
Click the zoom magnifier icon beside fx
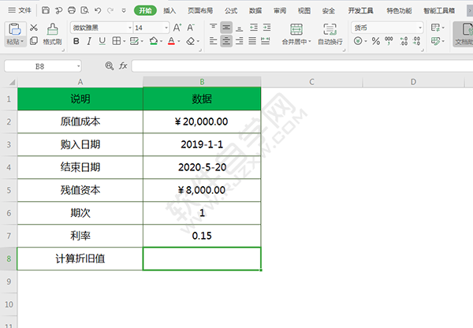click(x=110, y=65)
